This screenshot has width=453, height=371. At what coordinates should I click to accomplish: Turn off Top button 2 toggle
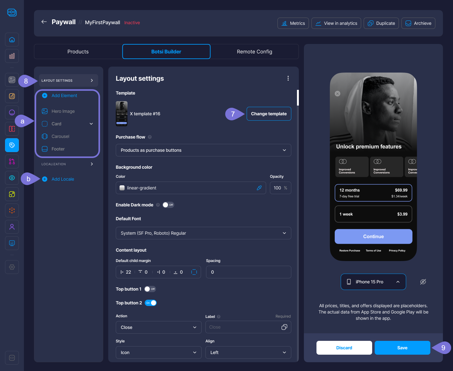(151, 303)
